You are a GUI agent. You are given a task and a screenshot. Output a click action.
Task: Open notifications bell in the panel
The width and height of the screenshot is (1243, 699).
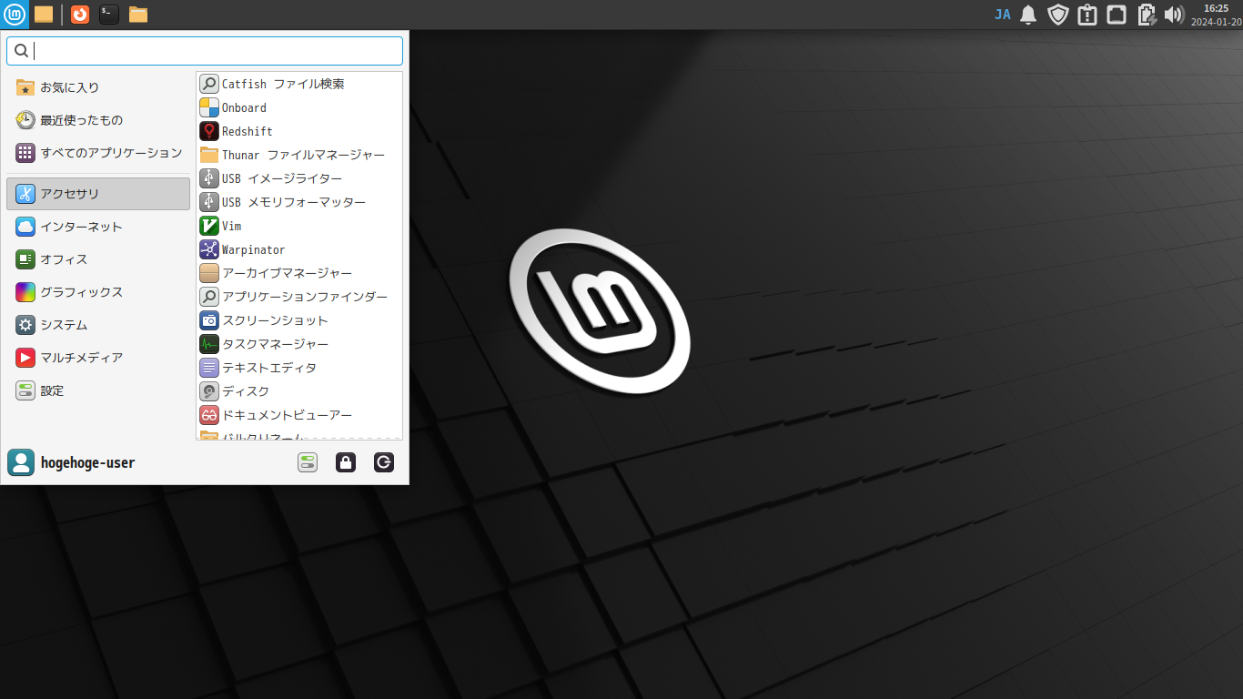pos(1028,15)
